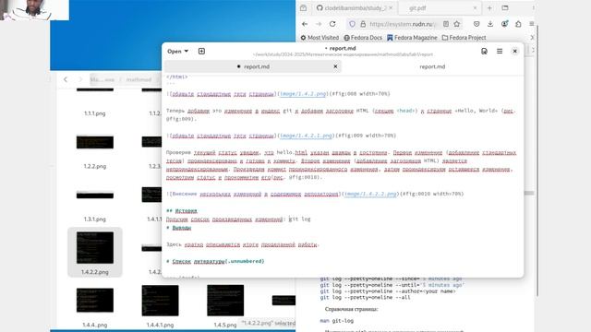
Task: Bookmark this page with the star
Action: coord(457,24)
